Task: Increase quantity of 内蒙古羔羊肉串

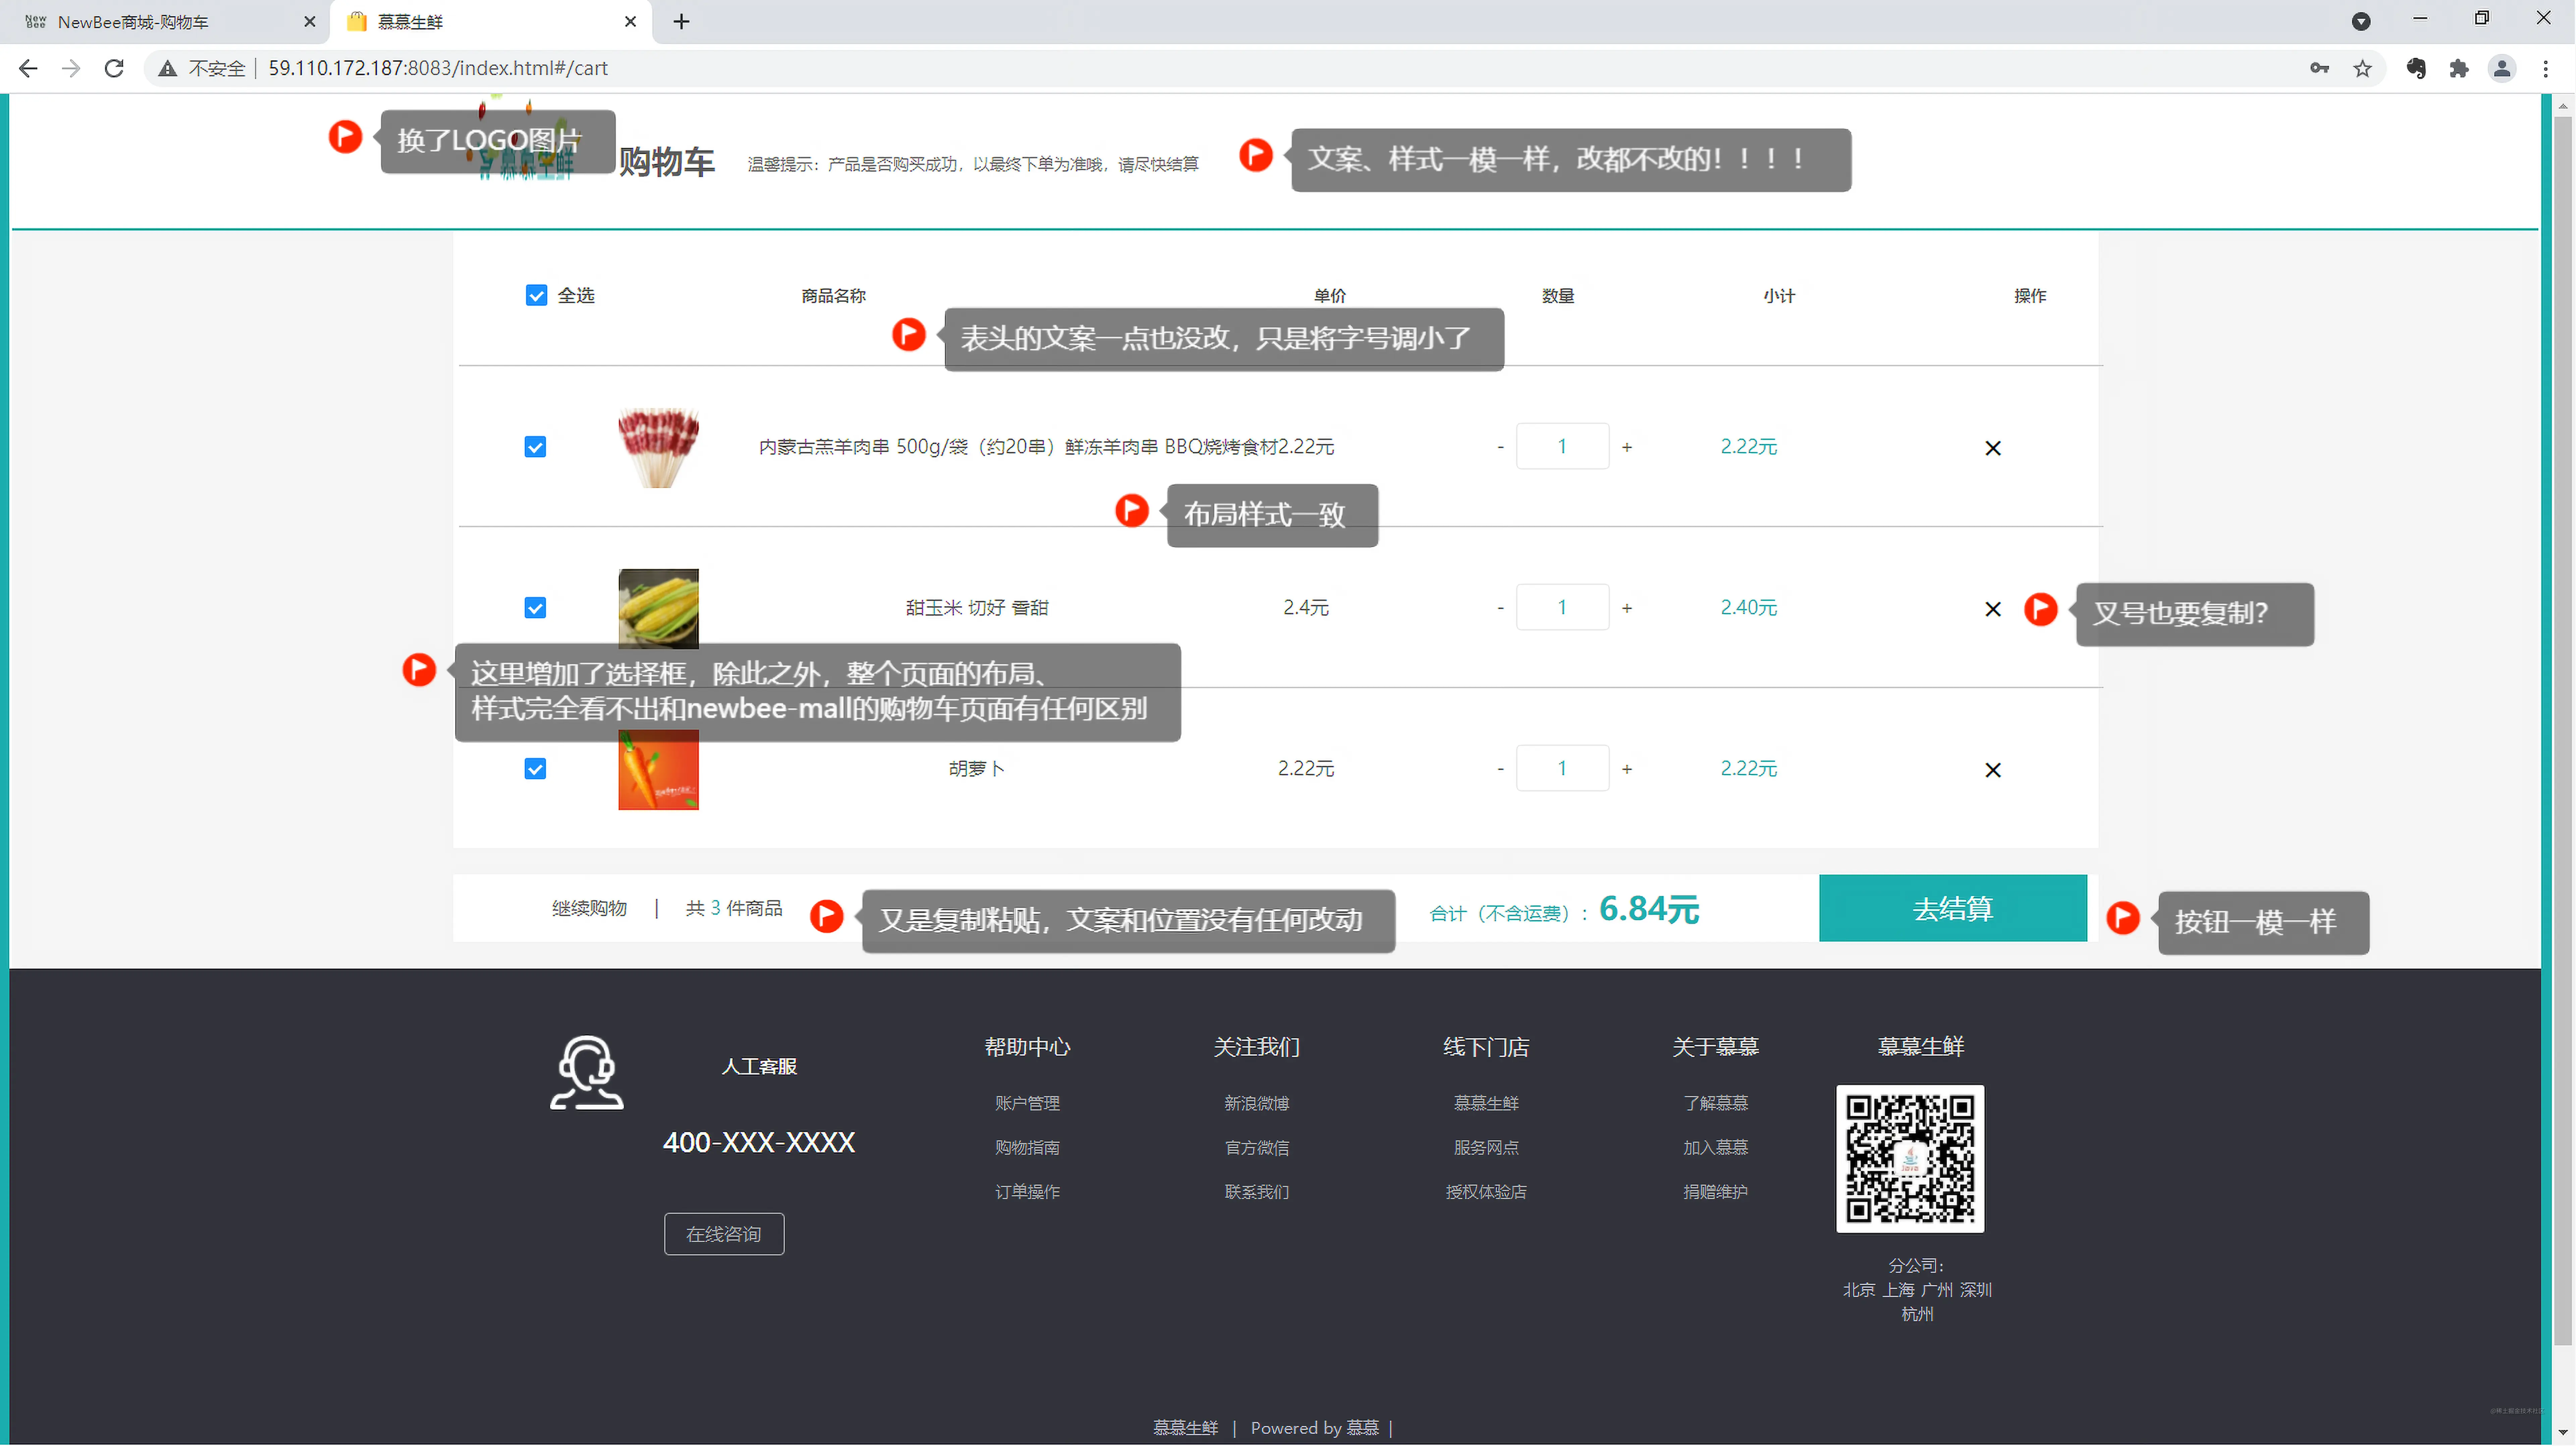Action: (1627, 447)
